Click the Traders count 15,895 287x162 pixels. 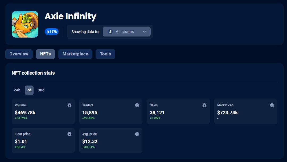[90, 112]
